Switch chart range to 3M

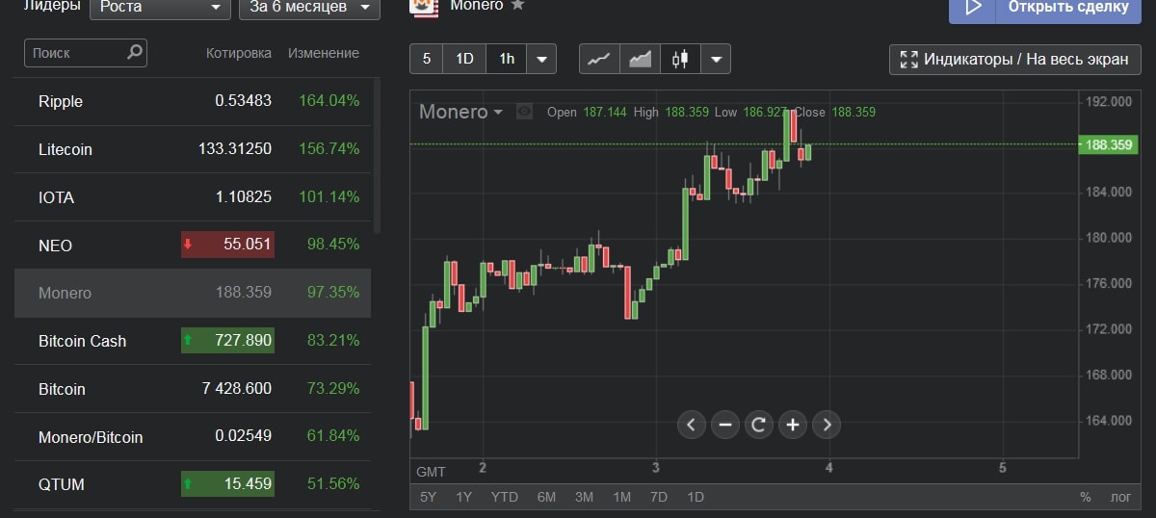[x=584, y=497]
